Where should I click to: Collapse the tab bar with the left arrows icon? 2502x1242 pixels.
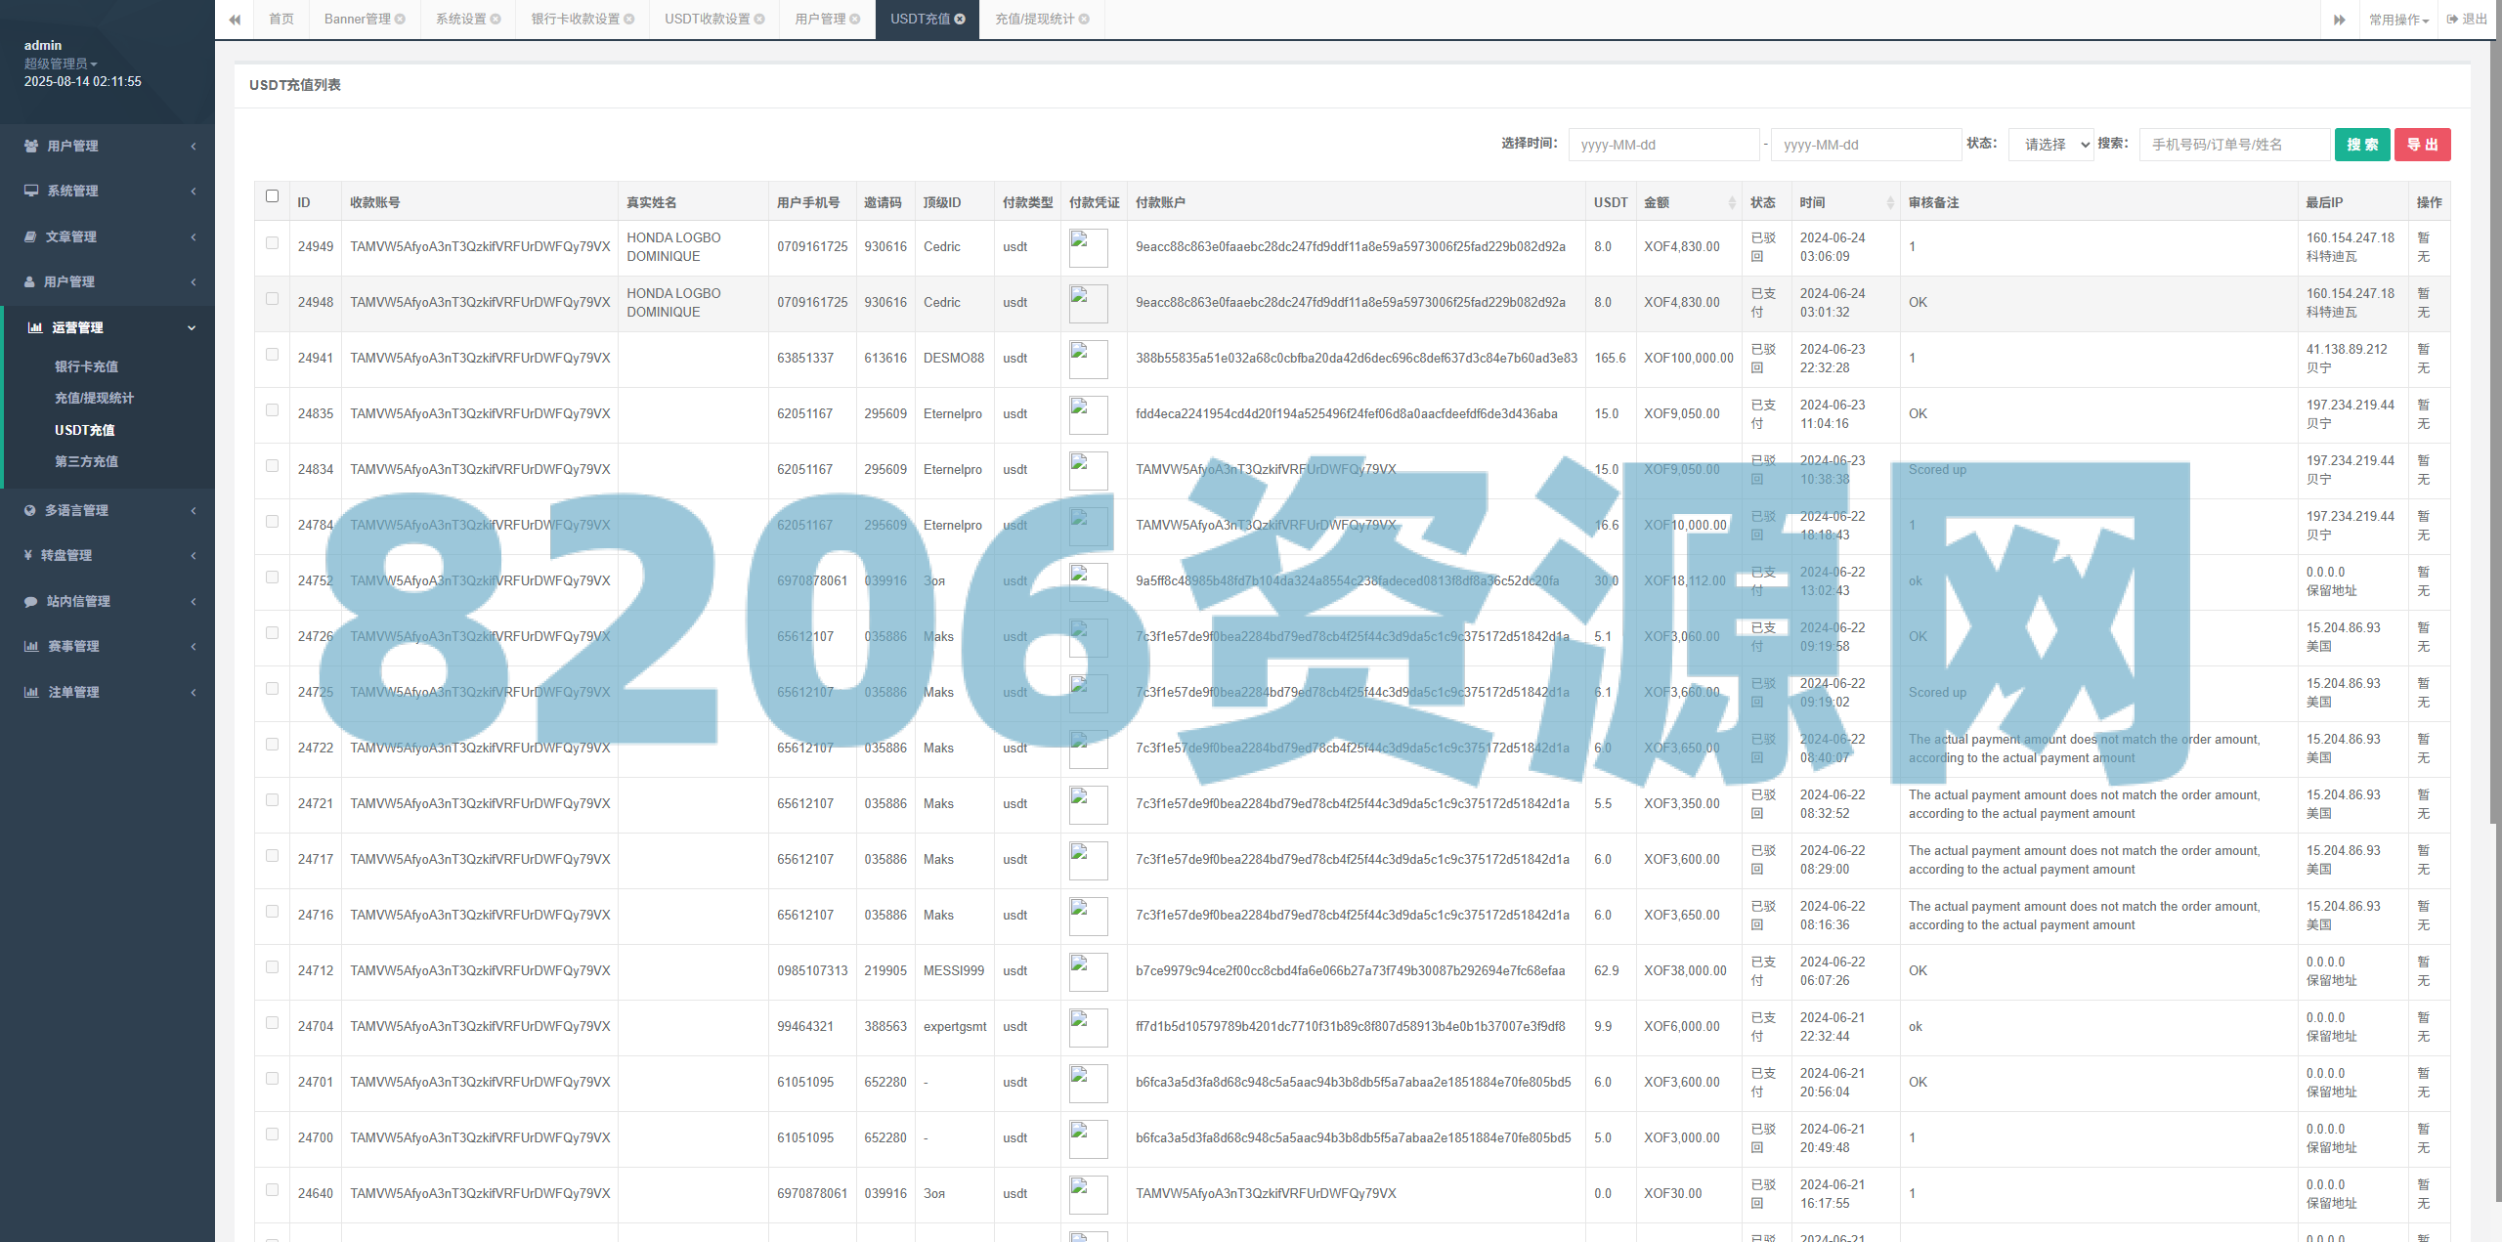(235, 19)
